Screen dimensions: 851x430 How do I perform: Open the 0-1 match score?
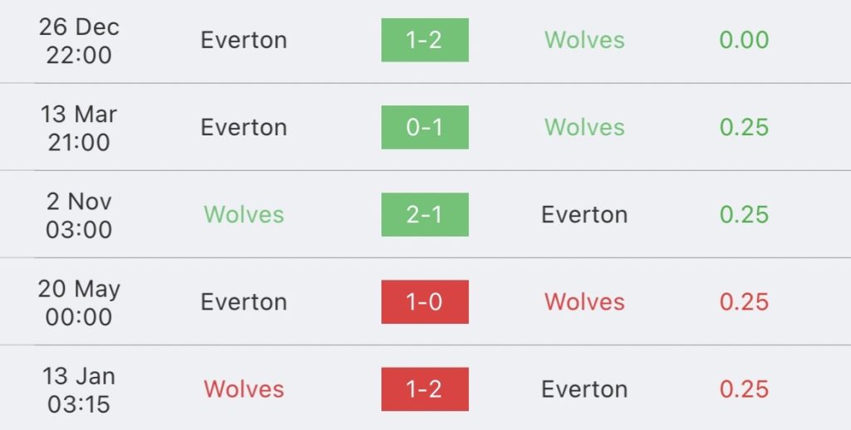(425, 127)
